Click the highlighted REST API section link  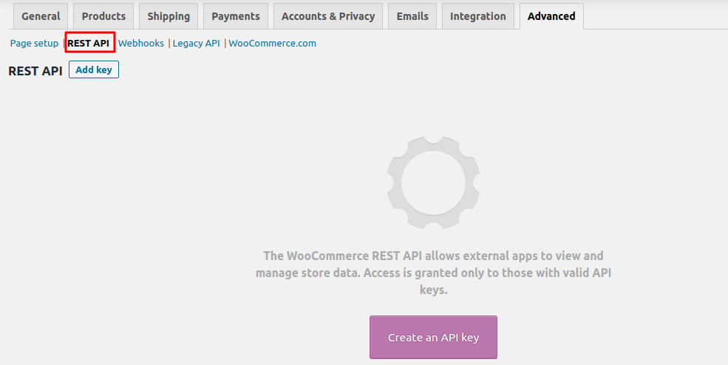pyautogui.click(x=89, y=44)
